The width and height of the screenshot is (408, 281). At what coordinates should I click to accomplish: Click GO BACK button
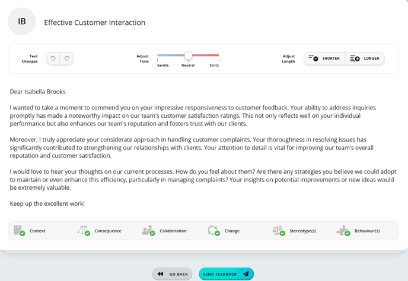[172, 274]
